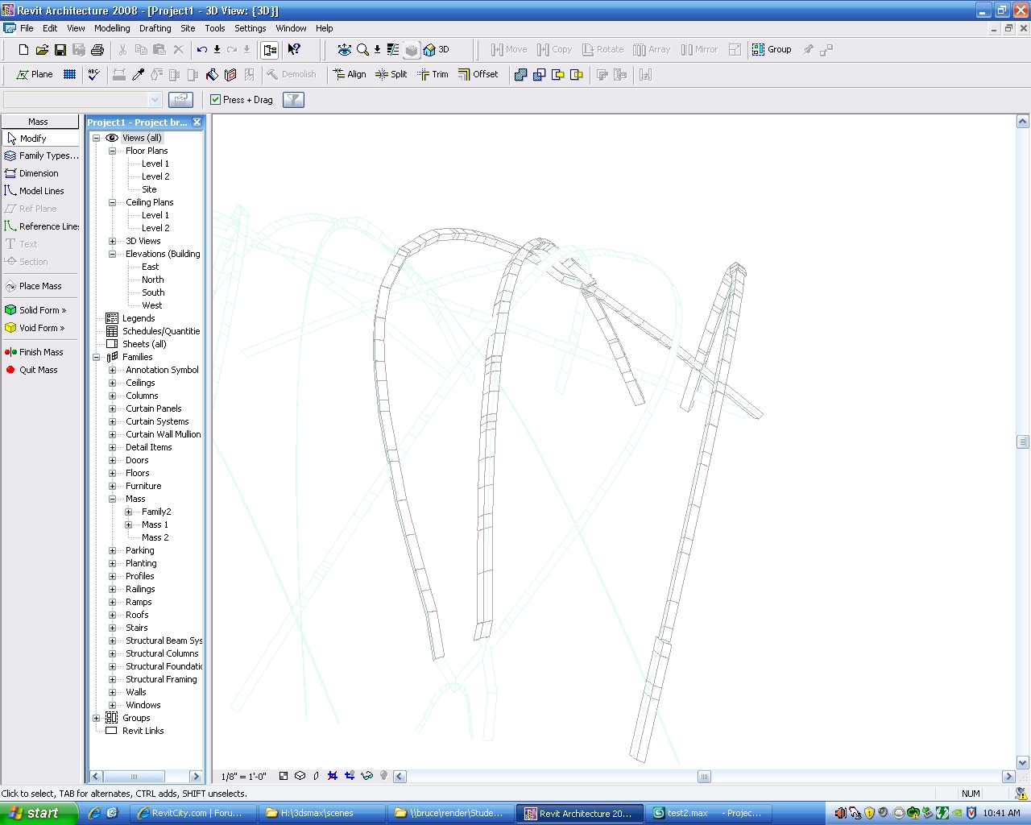Collapse the Mass families node
Image resolution: width=1031 pixels, height=825 pixels.
tap(113, 499)
